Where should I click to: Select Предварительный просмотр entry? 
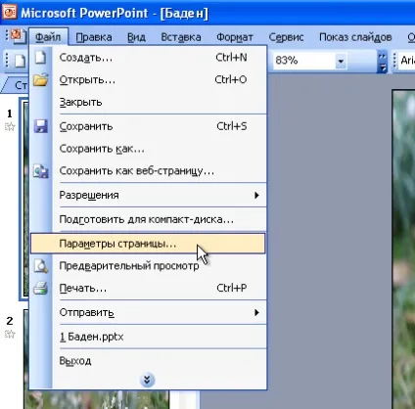[x=148, y=266]
